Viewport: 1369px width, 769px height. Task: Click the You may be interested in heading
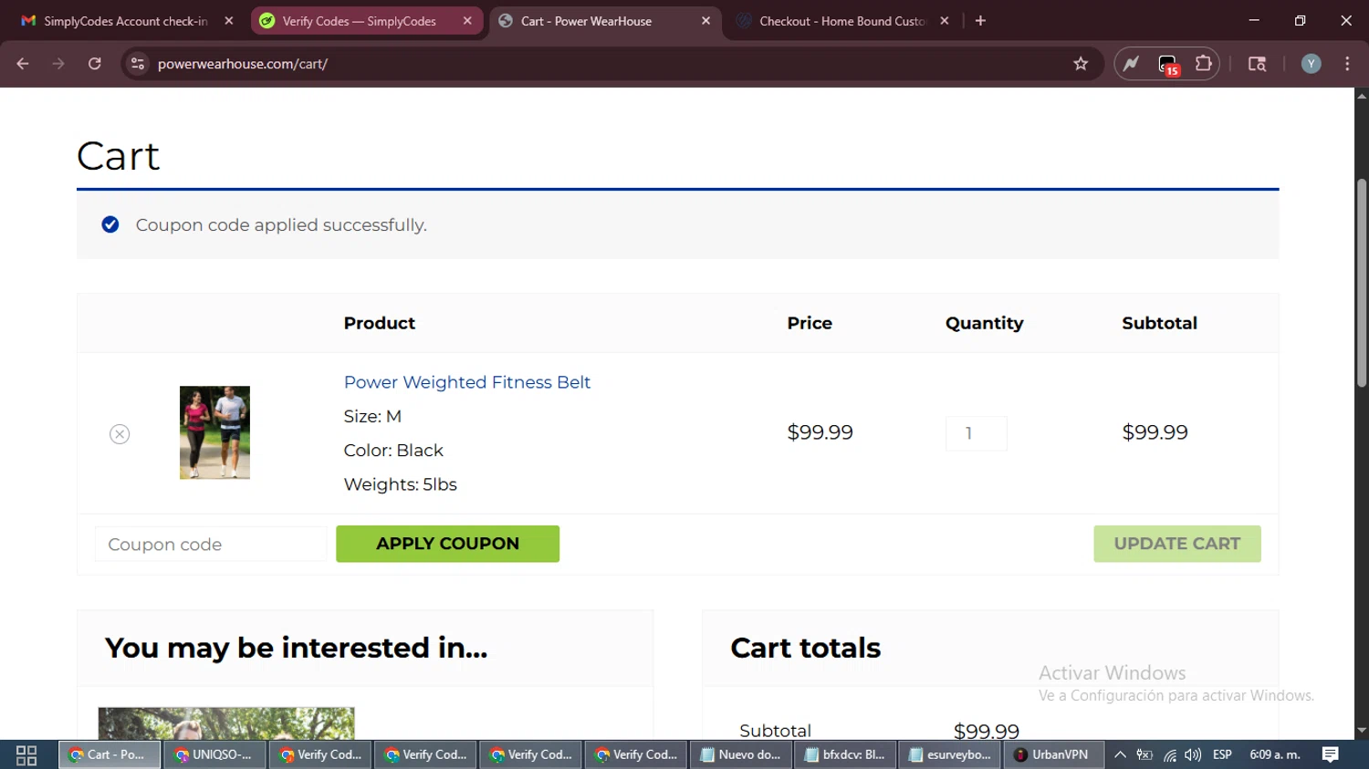(297, 648)
